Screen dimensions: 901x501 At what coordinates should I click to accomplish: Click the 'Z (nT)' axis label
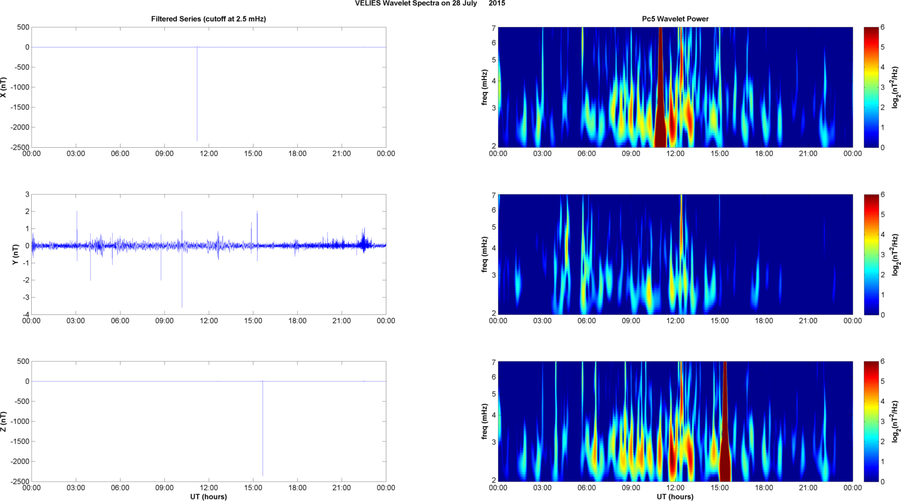pos(4,422)
